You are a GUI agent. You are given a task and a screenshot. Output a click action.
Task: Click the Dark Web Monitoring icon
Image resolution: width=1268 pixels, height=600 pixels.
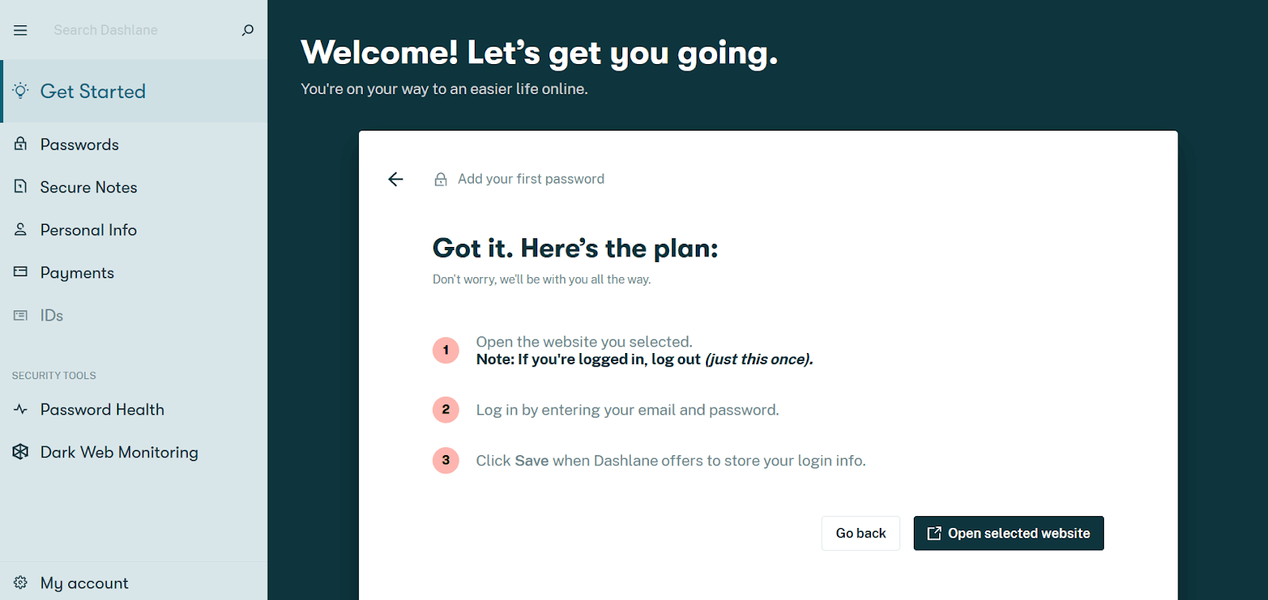21,452
